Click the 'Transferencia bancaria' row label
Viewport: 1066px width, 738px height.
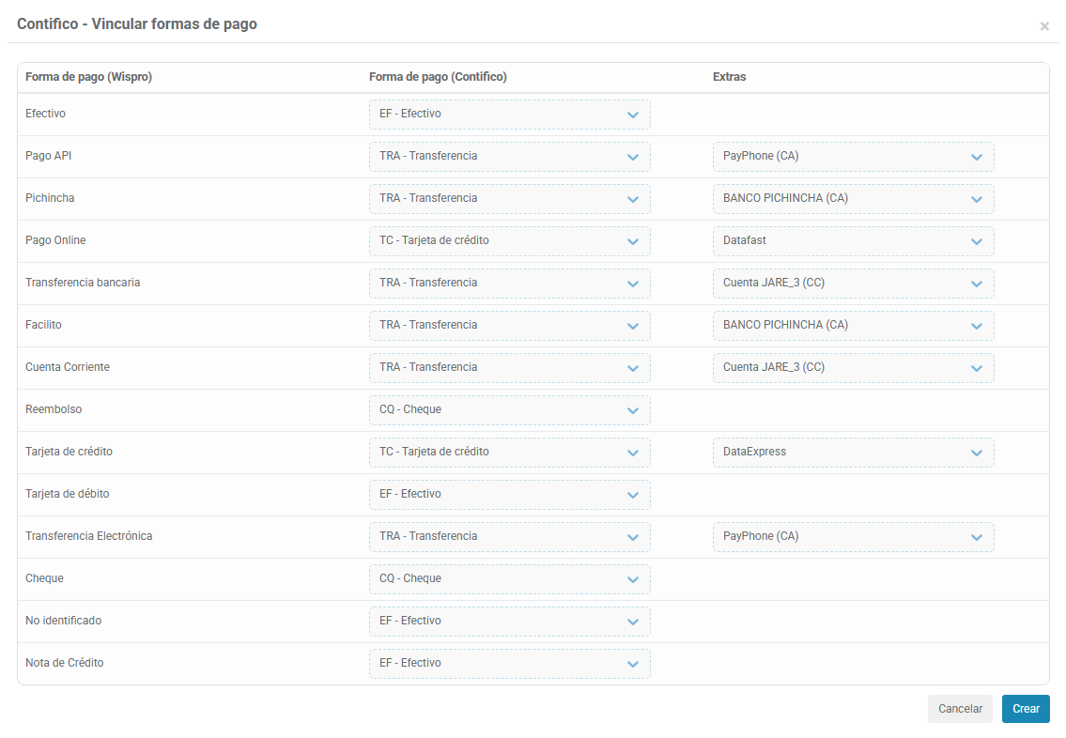pyautogui.click(x=83, y=282)
